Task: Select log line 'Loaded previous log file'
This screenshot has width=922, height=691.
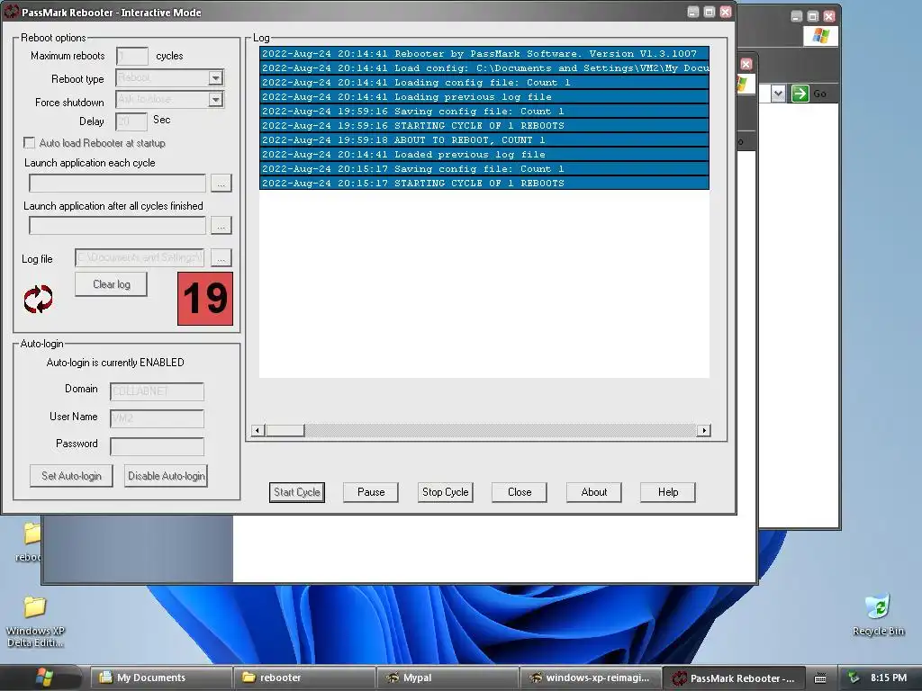Action: pyautogui.click(x=484, y=155)
